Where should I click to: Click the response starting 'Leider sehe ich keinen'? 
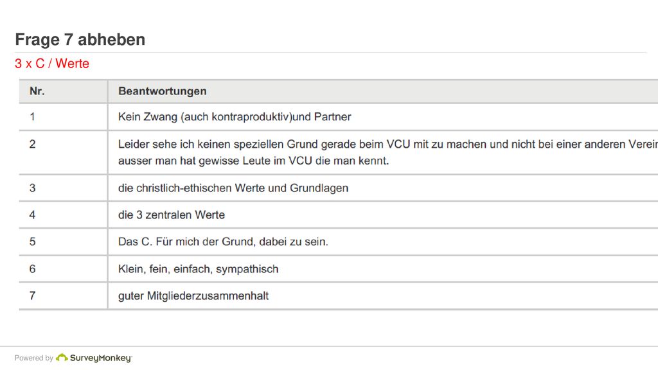tap(387, 152)
